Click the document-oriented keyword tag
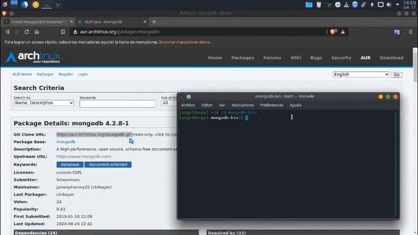418x235 pixels. coord(108,164)
